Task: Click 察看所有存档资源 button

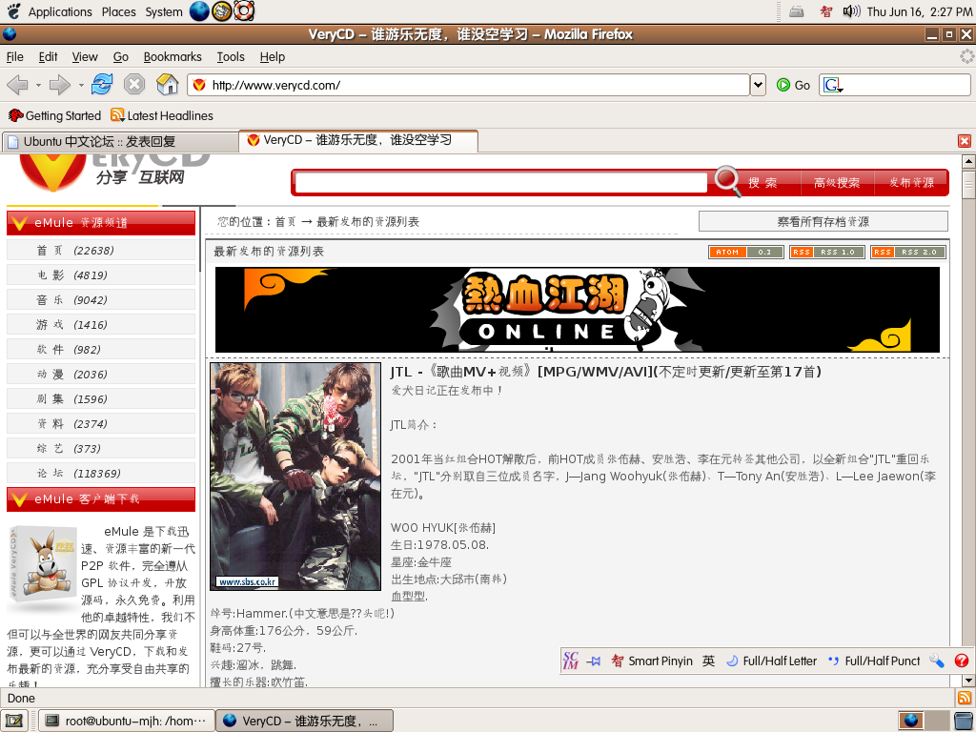Action: (823, 221)
